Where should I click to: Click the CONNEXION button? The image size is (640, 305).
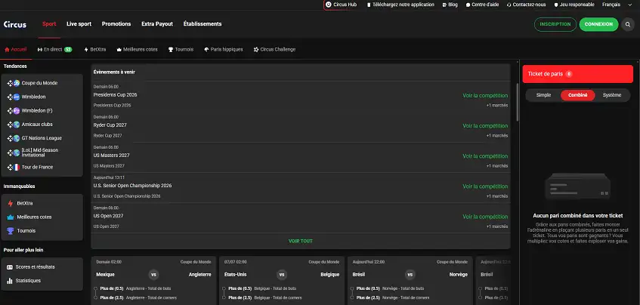pyautogui.click(x=598, y=24)
